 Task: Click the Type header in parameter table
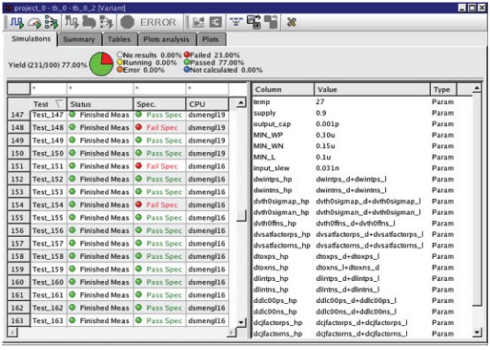443,89
